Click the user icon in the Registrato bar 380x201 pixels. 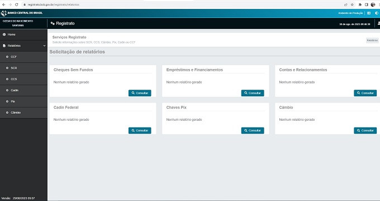[x=379, y=23]
